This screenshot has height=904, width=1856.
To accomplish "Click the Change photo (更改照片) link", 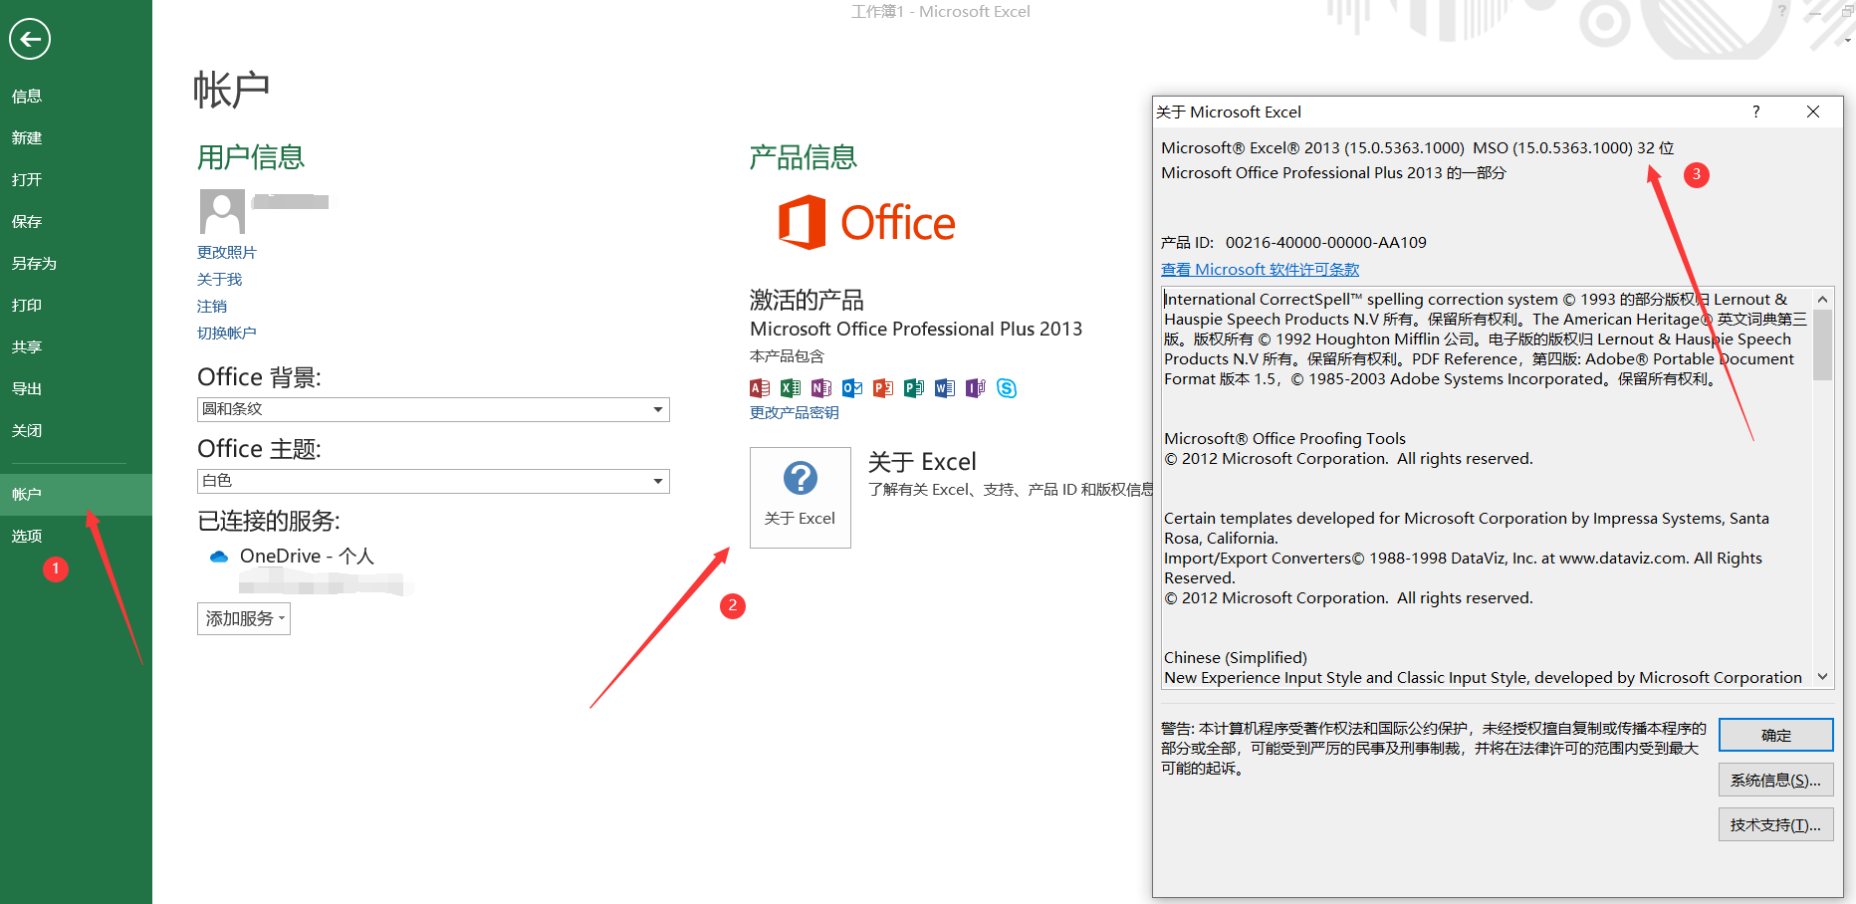I will [226, 253].
